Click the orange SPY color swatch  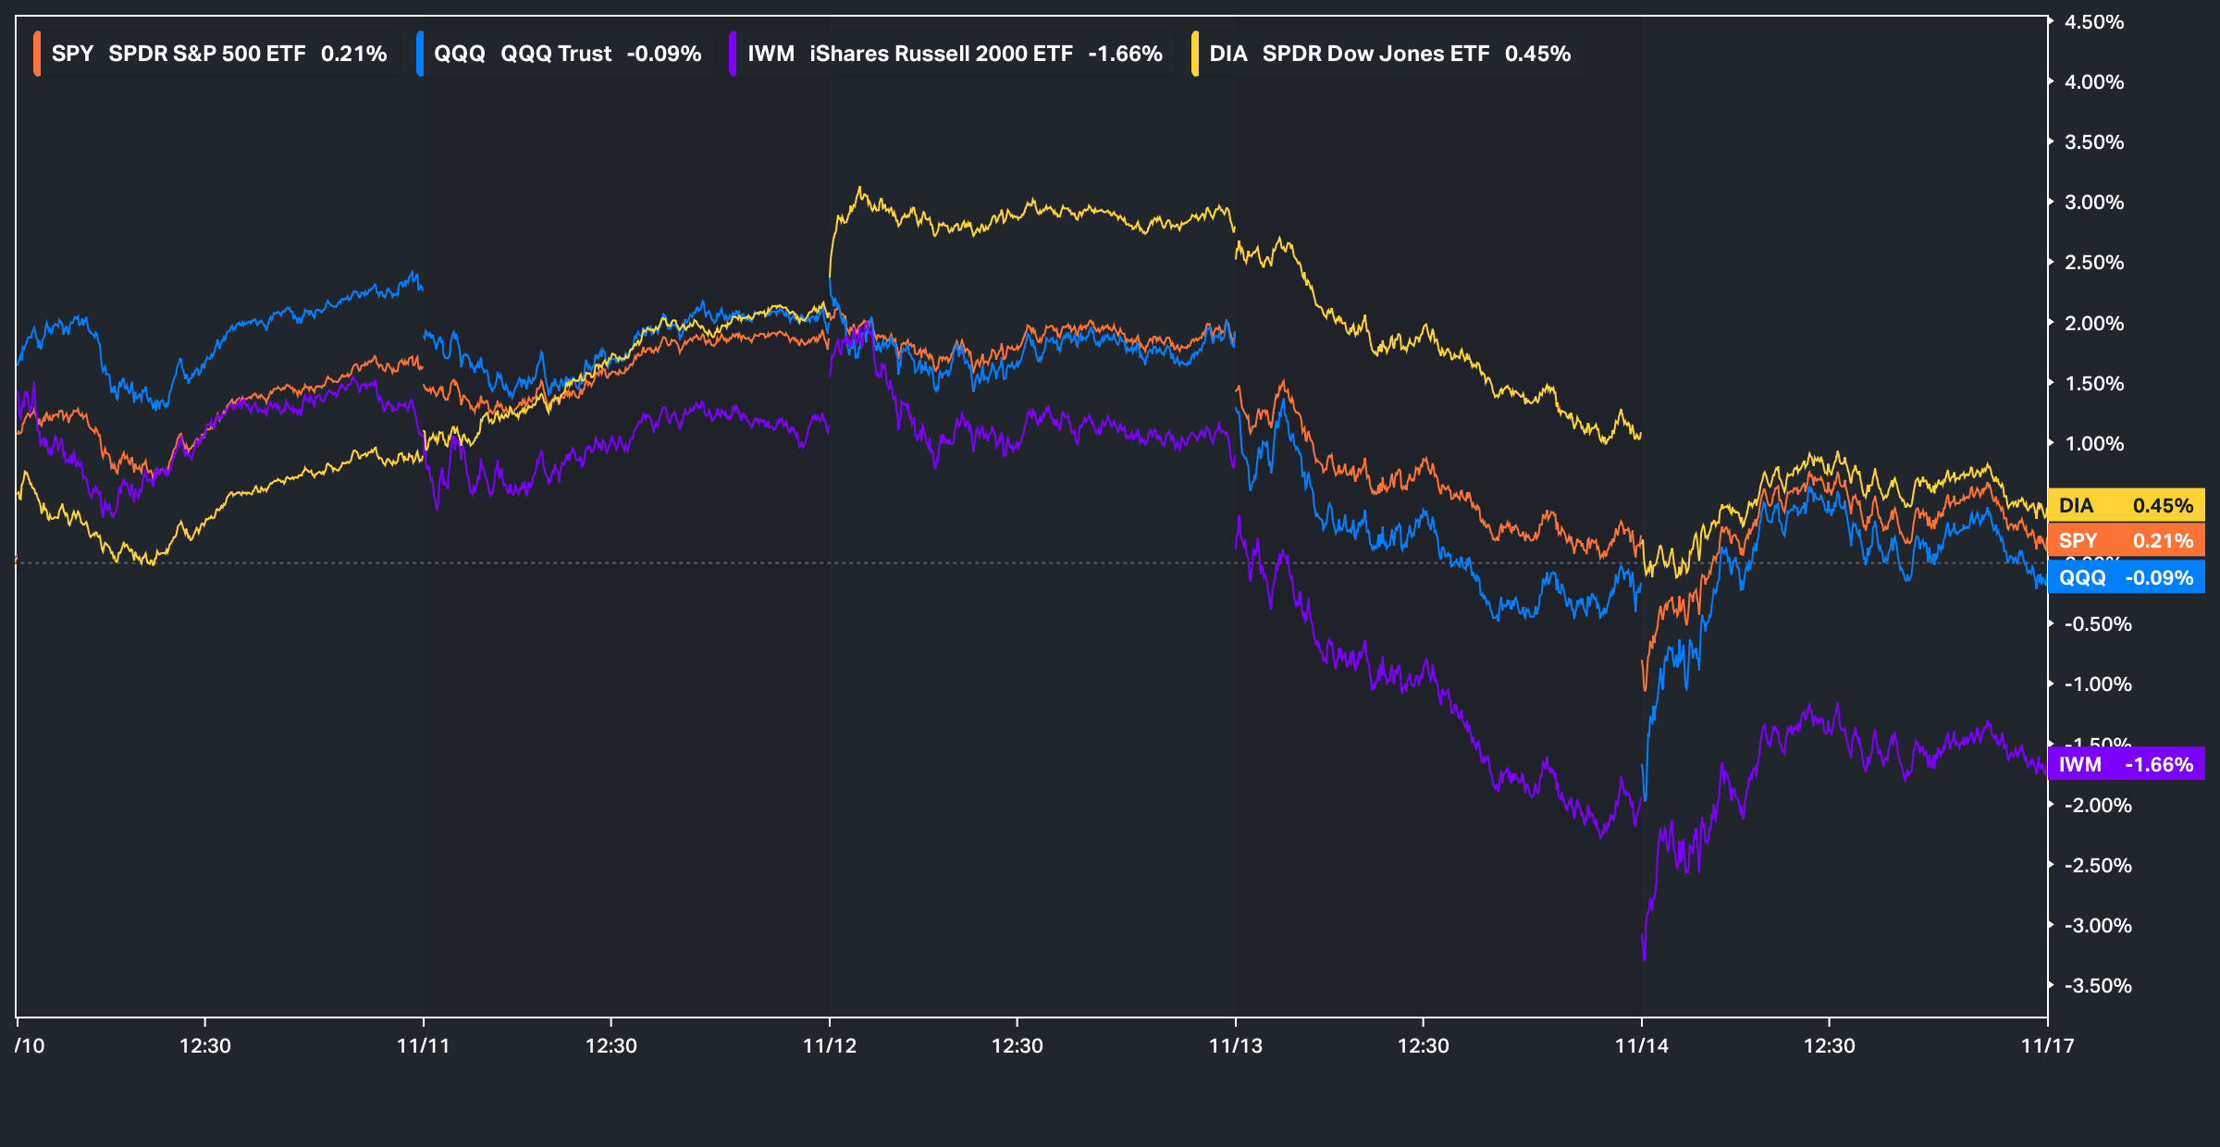pos(37,54)
